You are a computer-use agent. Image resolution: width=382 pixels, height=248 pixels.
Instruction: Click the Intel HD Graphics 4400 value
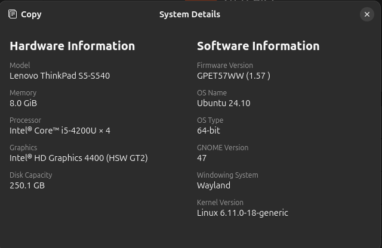(78, 158)
